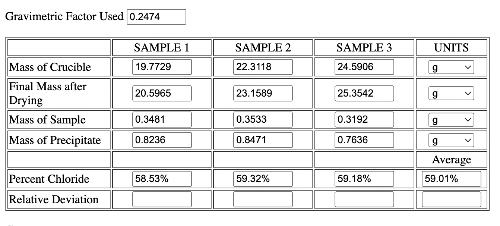Viewport: 500px width, 226px height.
Task: Select the Mass of Sample field showing 0.3533
Action: click(263, 119)
